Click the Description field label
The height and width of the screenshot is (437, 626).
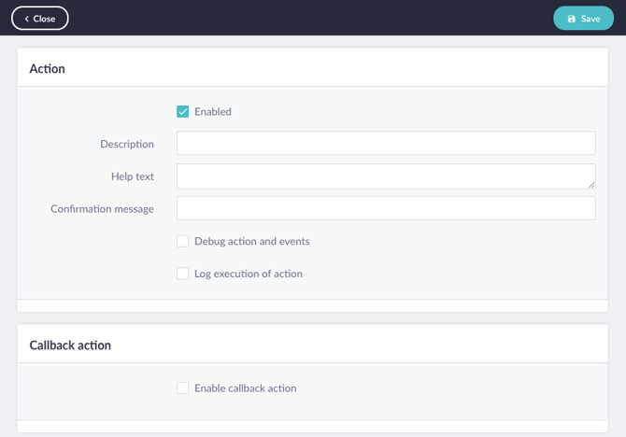coord(127,144)
